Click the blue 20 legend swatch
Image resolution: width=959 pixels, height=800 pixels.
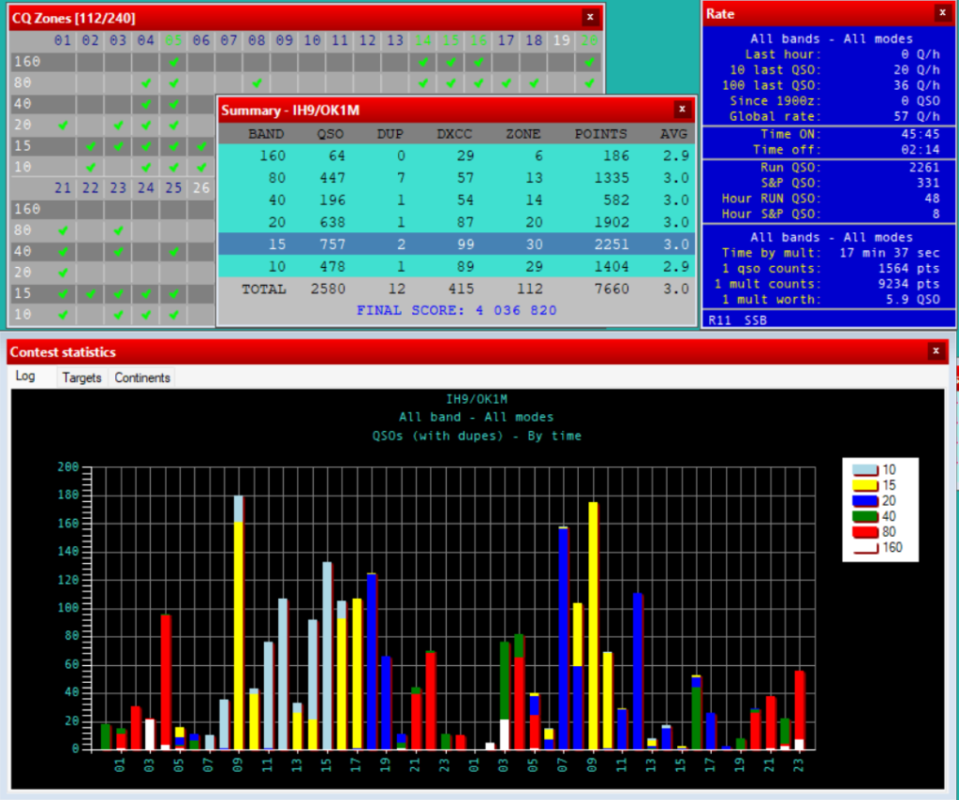pos(864,501)
